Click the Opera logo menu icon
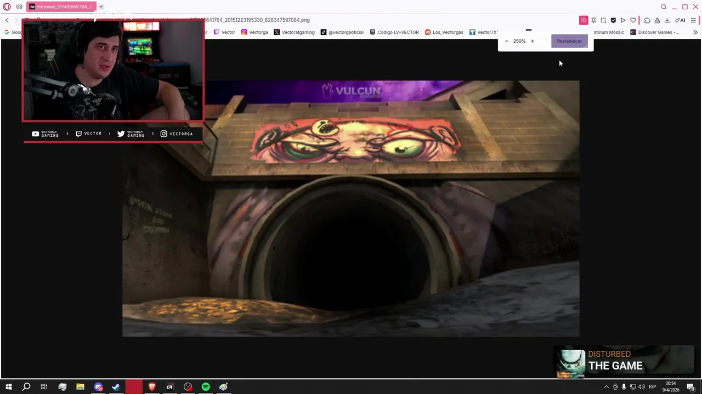This screenshot has width=702, height=394. coord(7,7)
